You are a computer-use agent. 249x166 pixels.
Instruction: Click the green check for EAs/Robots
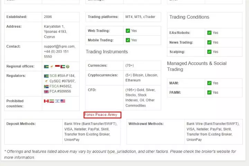tap(209, 33)
